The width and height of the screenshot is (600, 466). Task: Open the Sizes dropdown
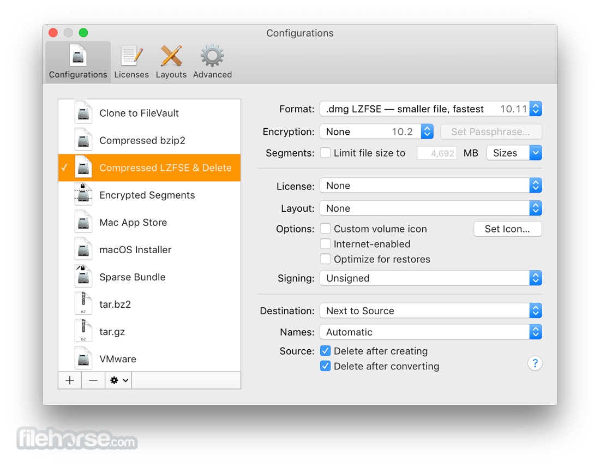pos(514,153)
